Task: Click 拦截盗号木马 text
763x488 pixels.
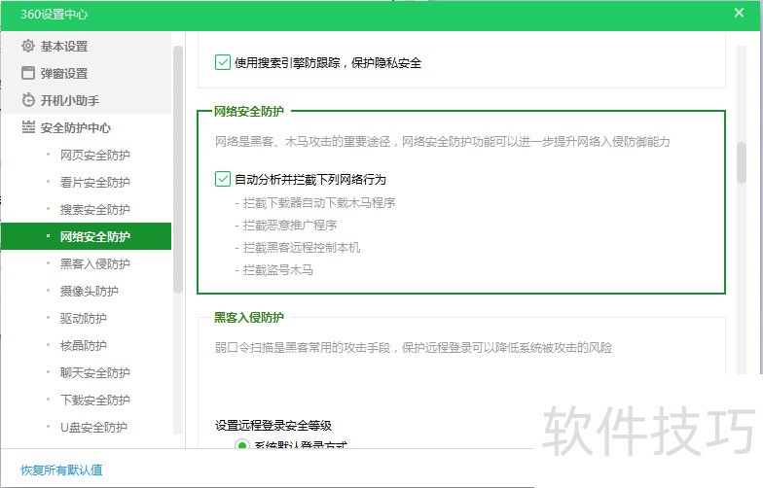Action: coord(278,270)
